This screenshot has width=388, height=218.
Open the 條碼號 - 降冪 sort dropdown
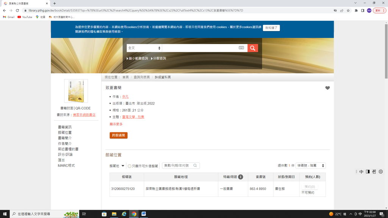310,166
